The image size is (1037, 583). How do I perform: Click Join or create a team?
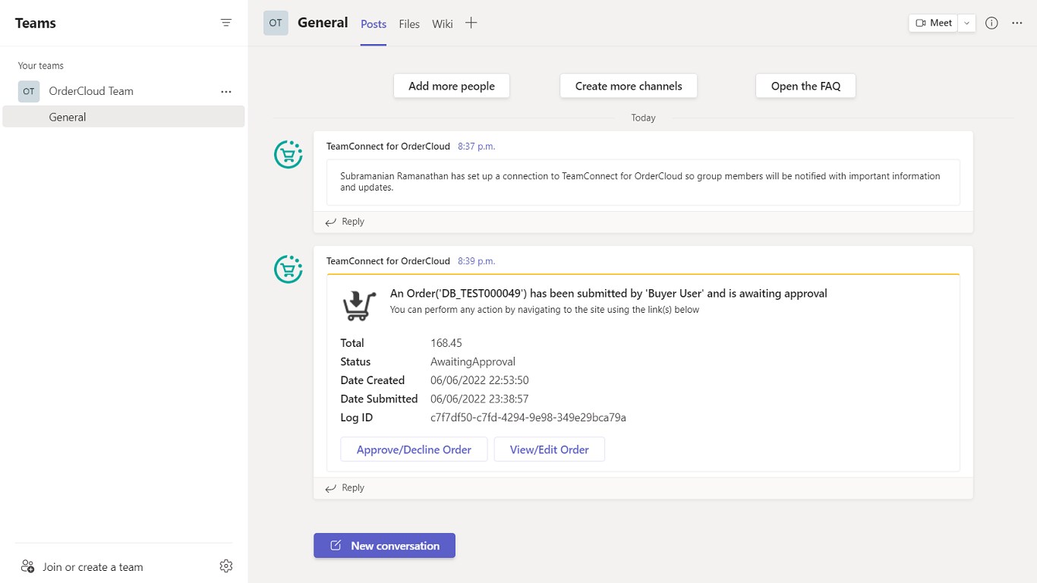tap(92, 567)
